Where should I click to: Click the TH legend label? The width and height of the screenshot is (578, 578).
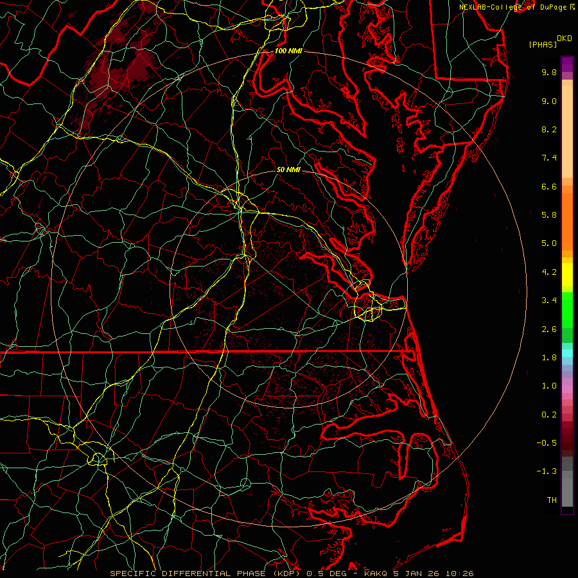click(552, 500)
